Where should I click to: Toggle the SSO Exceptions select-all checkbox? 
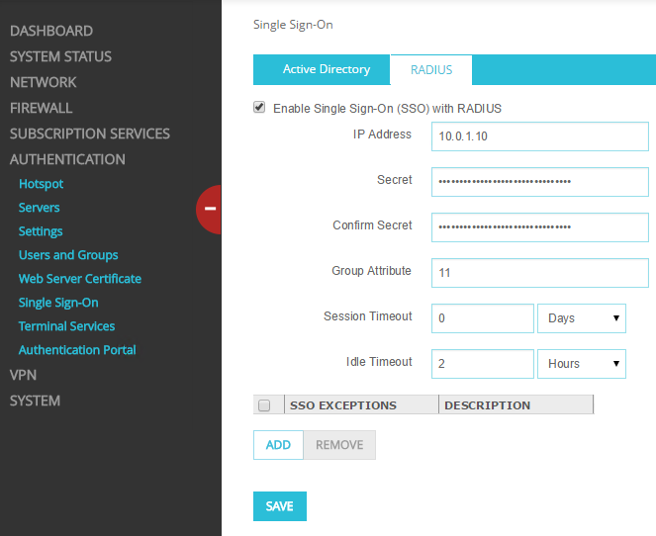pos(264,405)
